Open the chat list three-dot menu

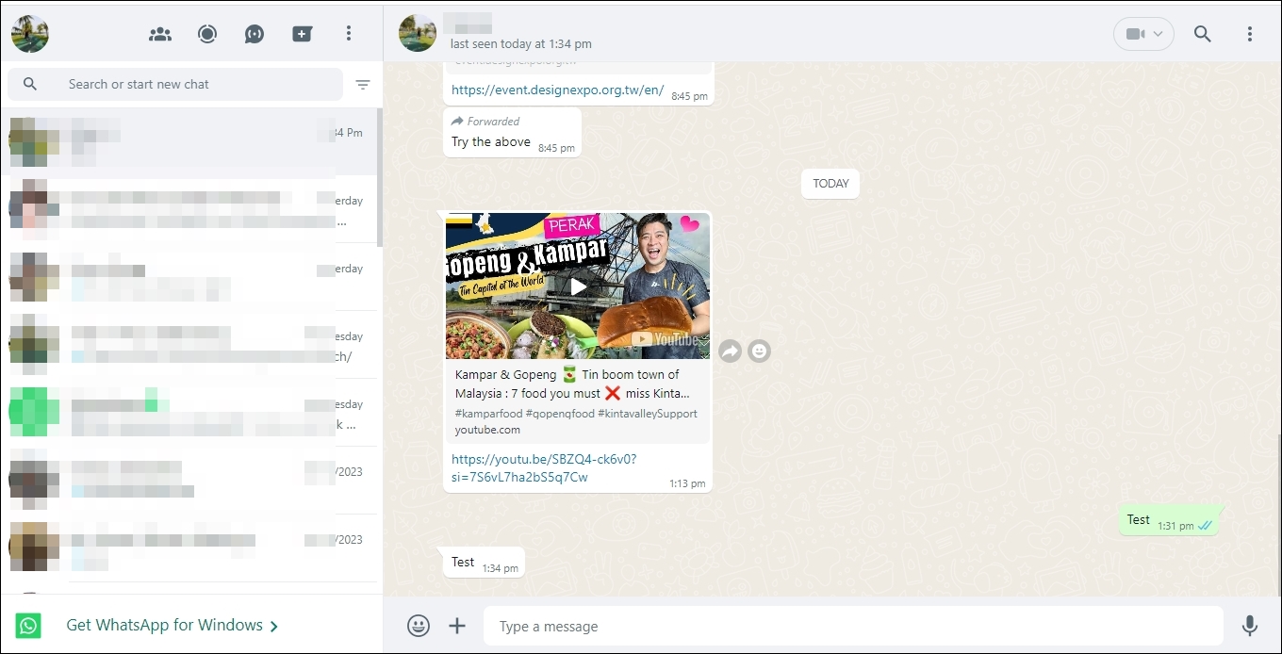(349, 33)
